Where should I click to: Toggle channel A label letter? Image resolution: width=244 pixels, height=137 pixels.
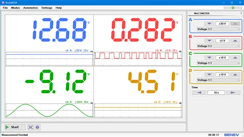click(x=190, y=20)
